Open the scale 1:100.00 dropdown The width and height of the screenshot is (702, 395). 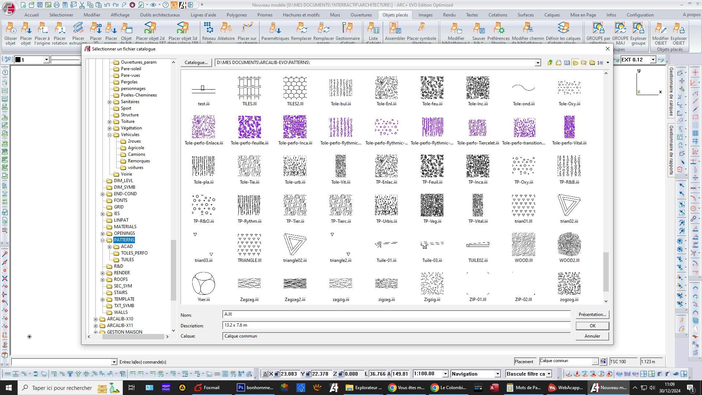(445, 374)
